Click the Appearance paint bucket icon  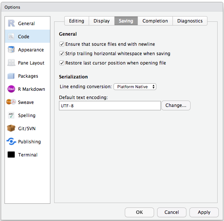coord(11,50)
